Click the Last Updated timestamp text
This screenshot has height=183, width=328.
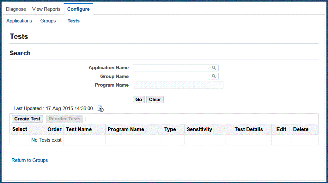(x=53, y=108)
